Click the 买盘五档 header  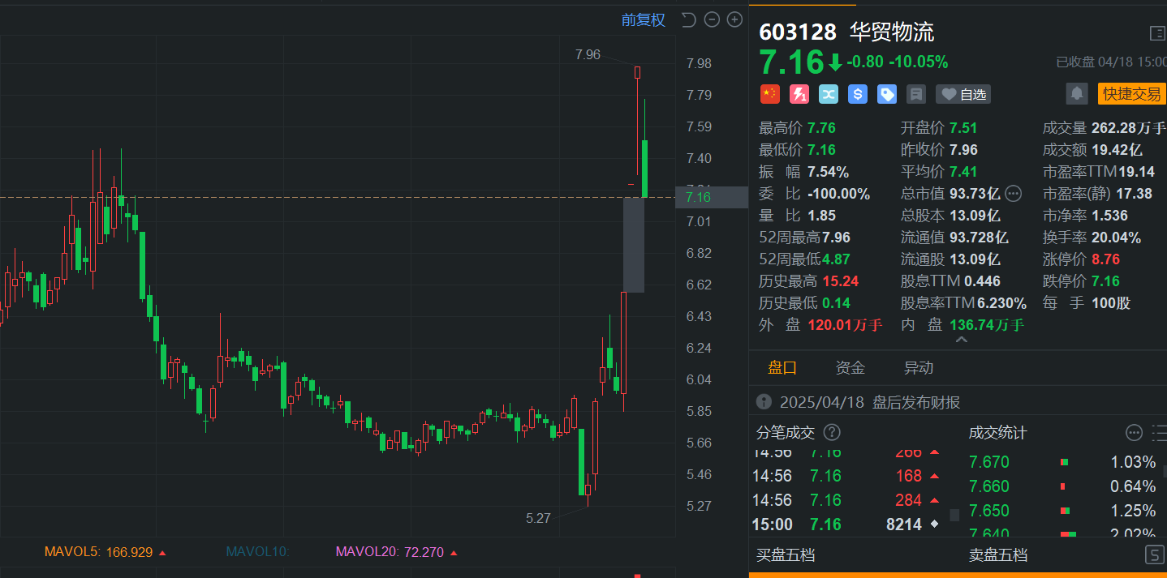click(786, 555)
